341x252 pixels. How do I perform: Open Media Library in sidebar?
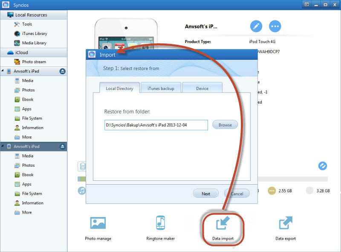point(30,43)
